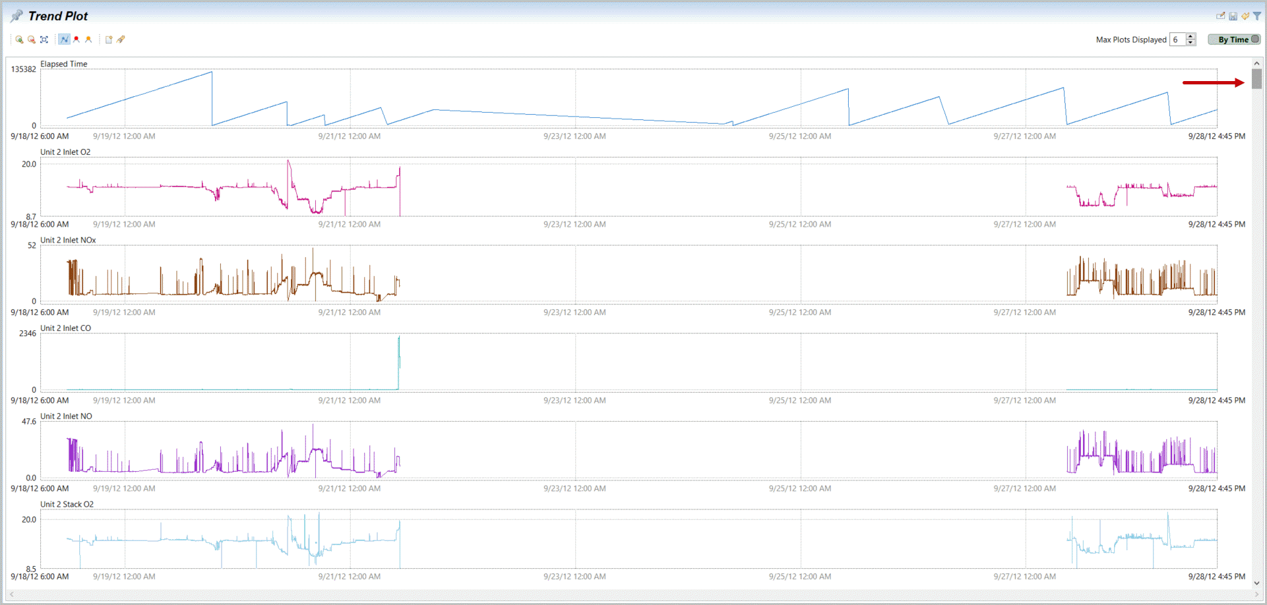This screenshot has height=605, width=1267.
Task: Open the filter funnel icon
Action: (1257, 16)
